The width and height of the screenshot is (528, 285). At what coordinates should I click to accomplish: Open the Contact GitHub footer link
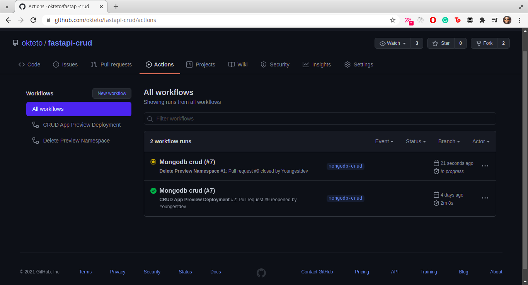click(317, 272)
